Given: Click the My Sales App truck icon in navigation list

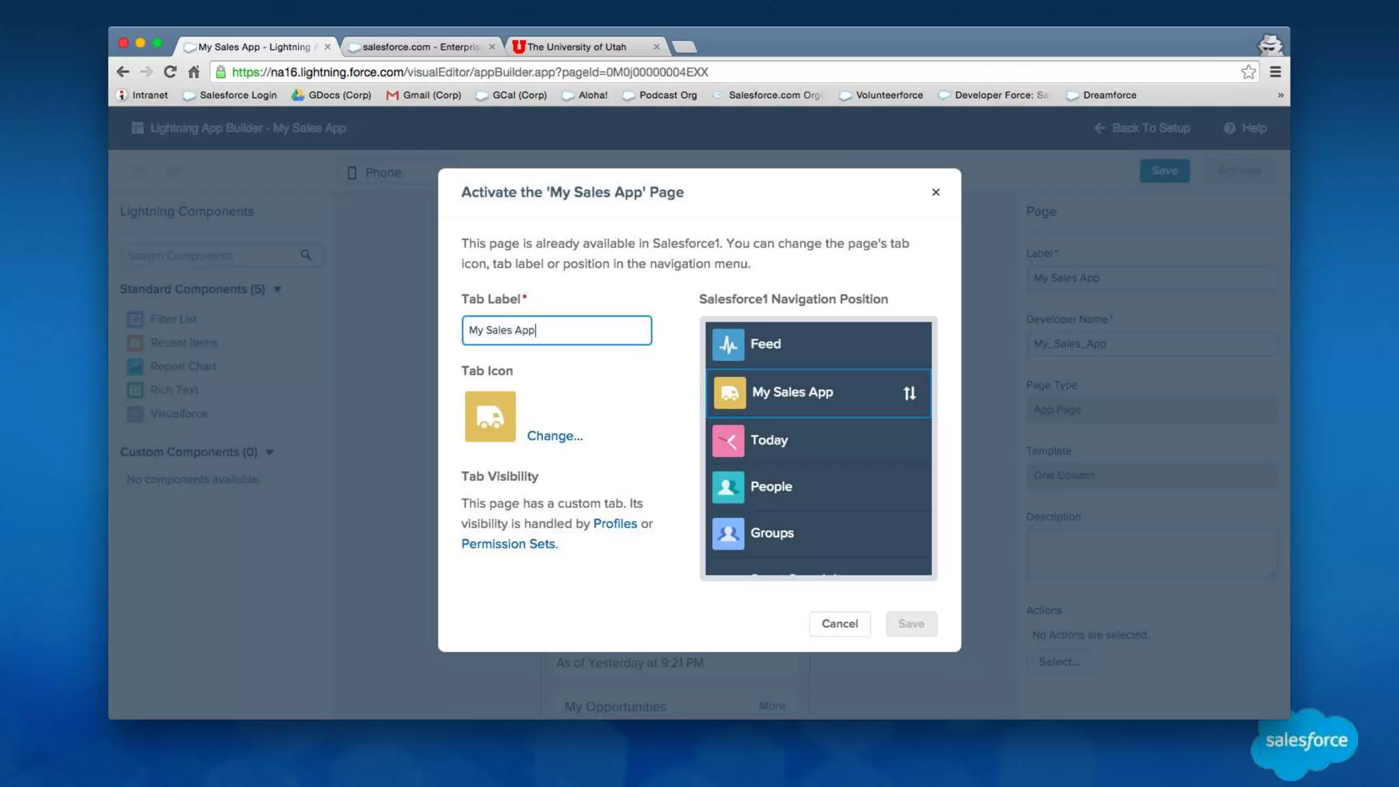Looking at the screenshot, I should pos(729,393).
